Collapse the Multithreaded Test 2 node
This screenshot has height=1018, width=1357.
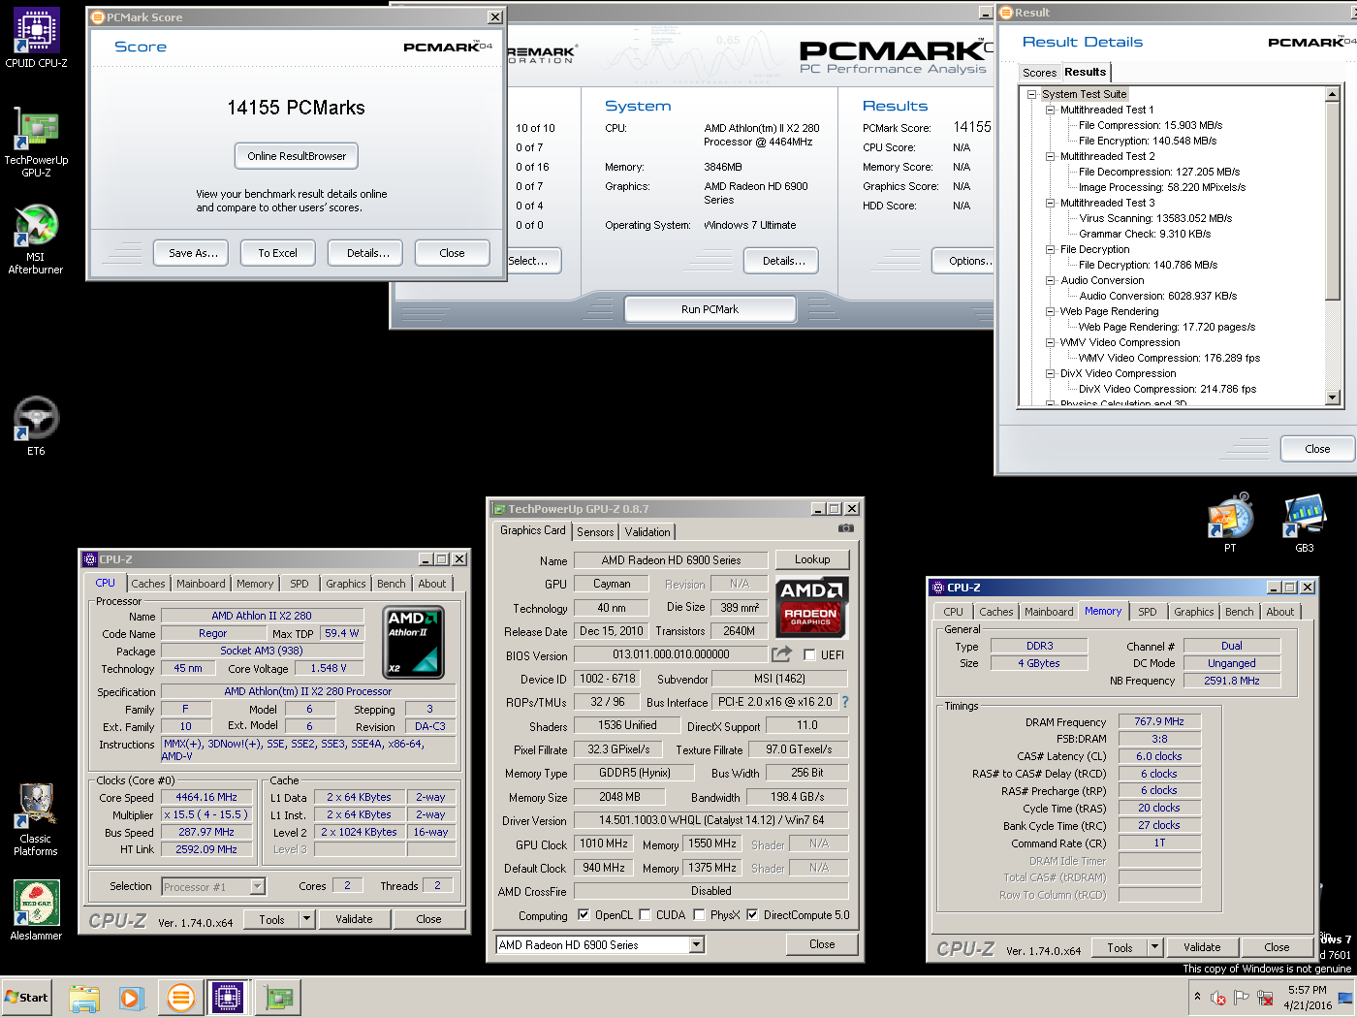(x=1050, y=156)
